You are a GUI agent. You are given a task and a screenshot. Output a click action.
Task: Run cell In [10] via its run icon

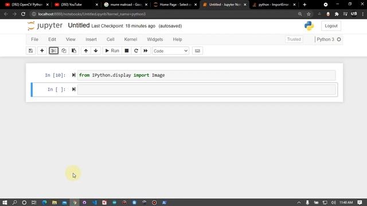73,75
